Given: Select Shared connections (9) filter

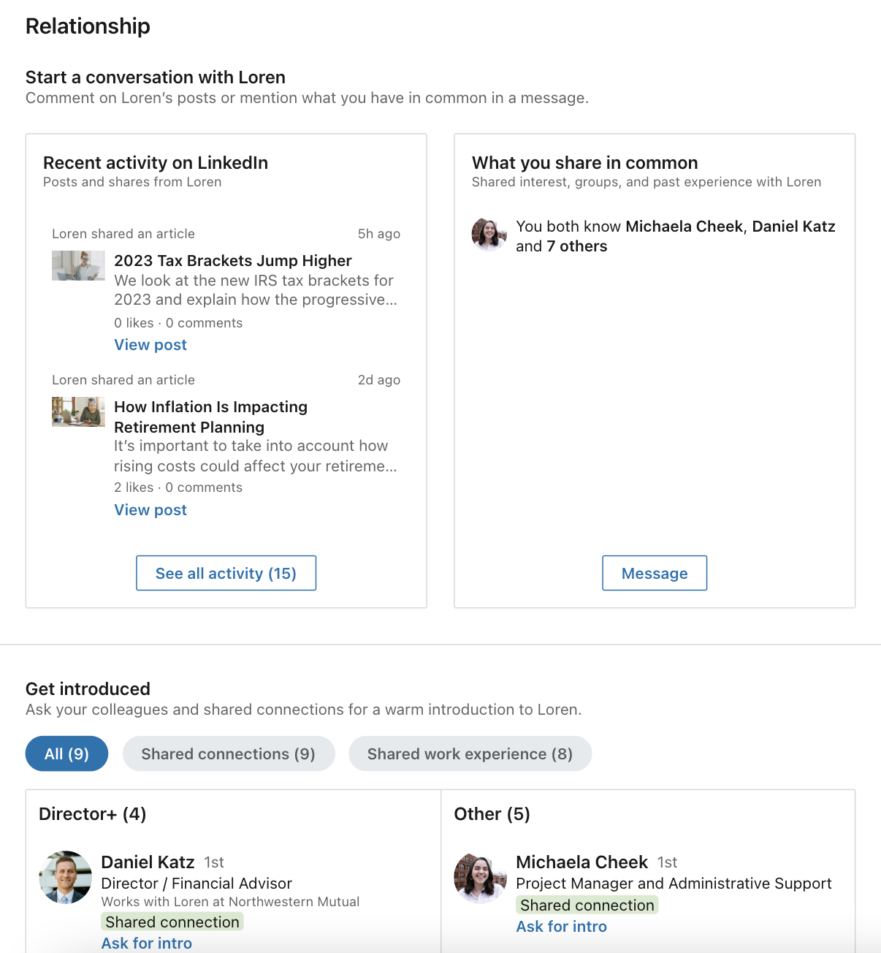Looking at the screenshot, I should pos(229,753).
